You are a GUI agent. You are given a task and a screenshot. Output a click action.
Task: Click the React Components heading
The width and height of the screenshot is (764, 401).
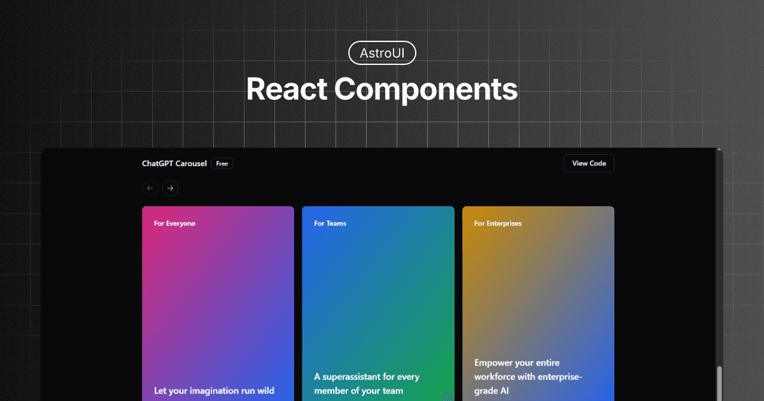pos(382,88)
